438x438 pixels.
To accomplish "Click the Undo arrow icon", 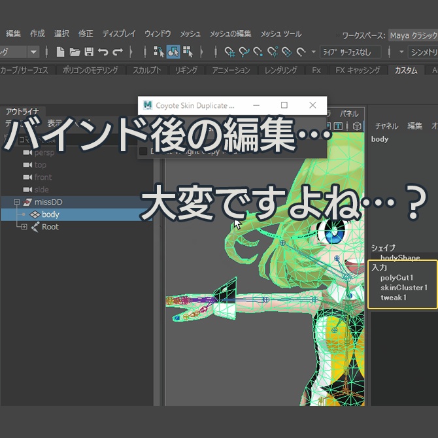I will 103,52.
